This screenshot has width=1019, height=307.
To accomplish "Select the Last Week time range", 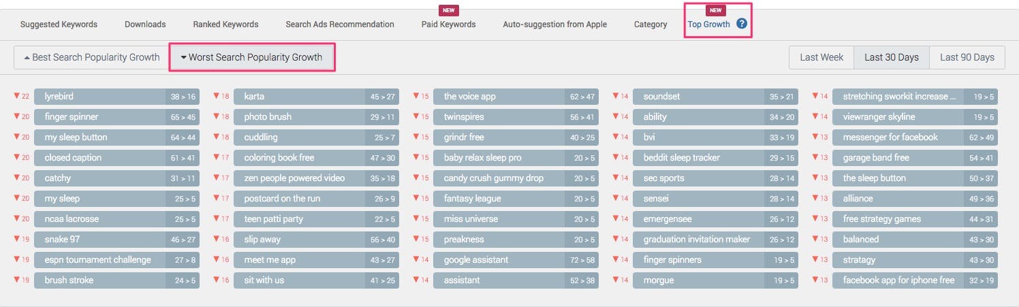I will point(821,57).
